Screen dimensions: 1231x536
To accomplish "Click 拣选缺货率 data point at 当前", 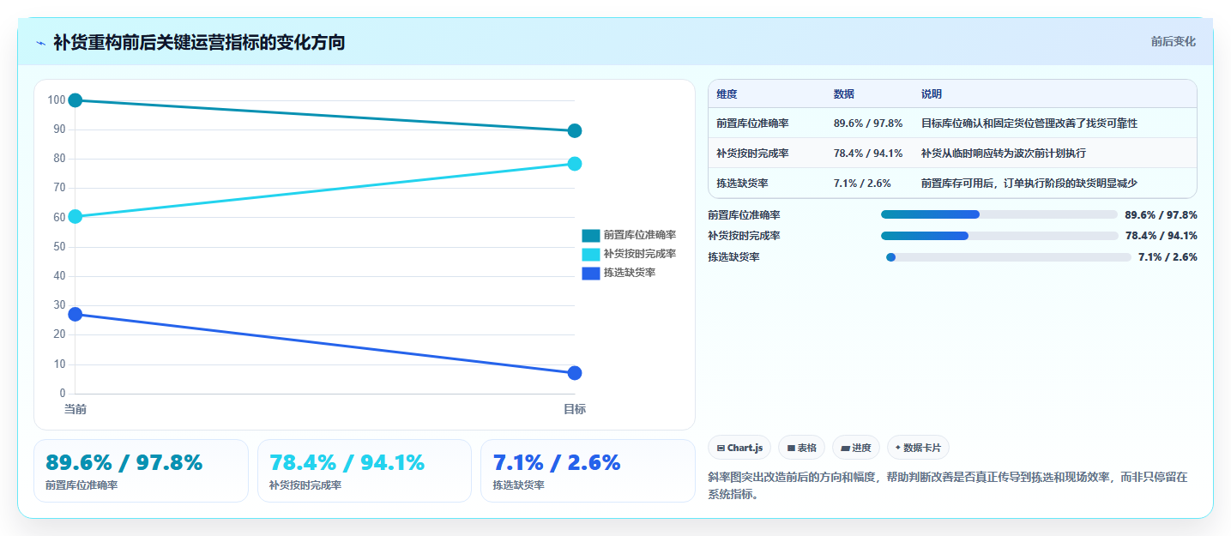I will tap(75, 314).
